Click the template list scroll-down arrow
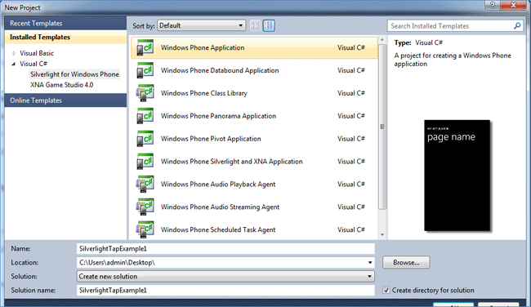The height and width of the screenshot is (307, 531). pyautogui.click(x=382, y=234)
